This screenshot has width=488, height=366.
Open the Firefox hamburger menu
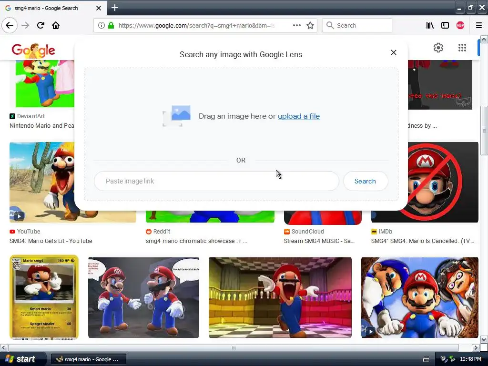(479, 25)
